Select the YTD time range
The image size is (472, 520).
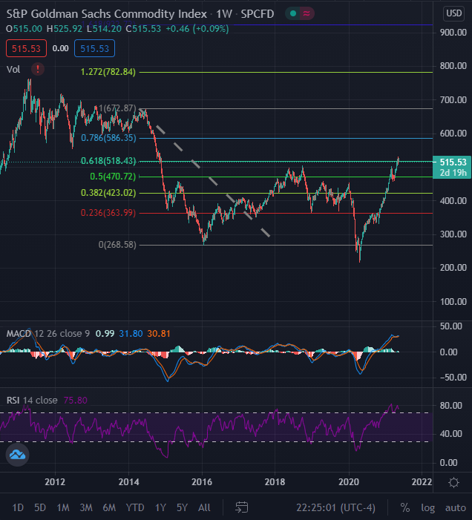tap(134, 507)
